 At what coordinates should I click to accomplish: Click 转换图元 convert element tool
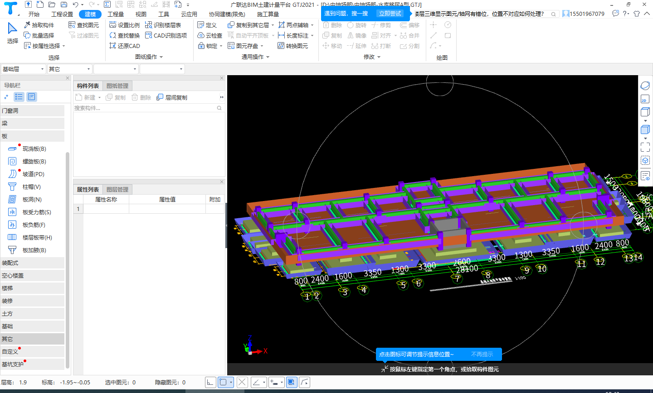(293, 46)
